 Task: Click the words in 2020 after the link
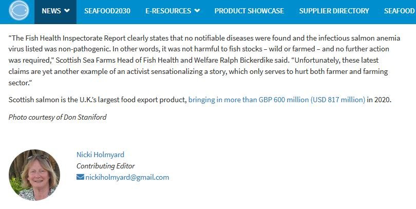(379, 100)
